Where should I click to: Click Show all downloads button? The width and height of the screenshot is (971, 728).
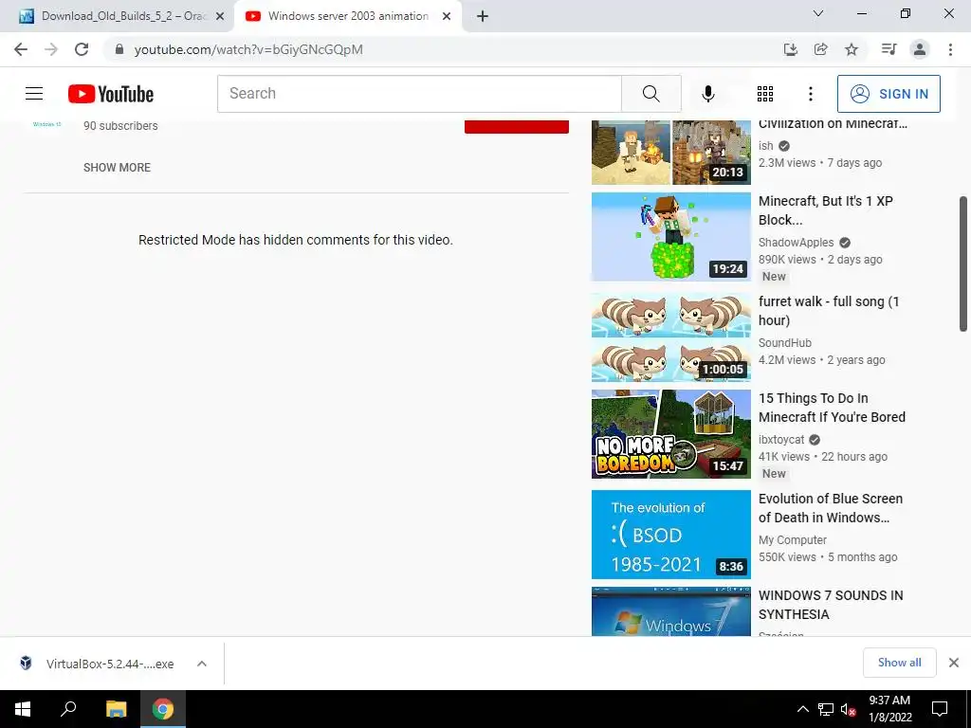tap(899, 663)
